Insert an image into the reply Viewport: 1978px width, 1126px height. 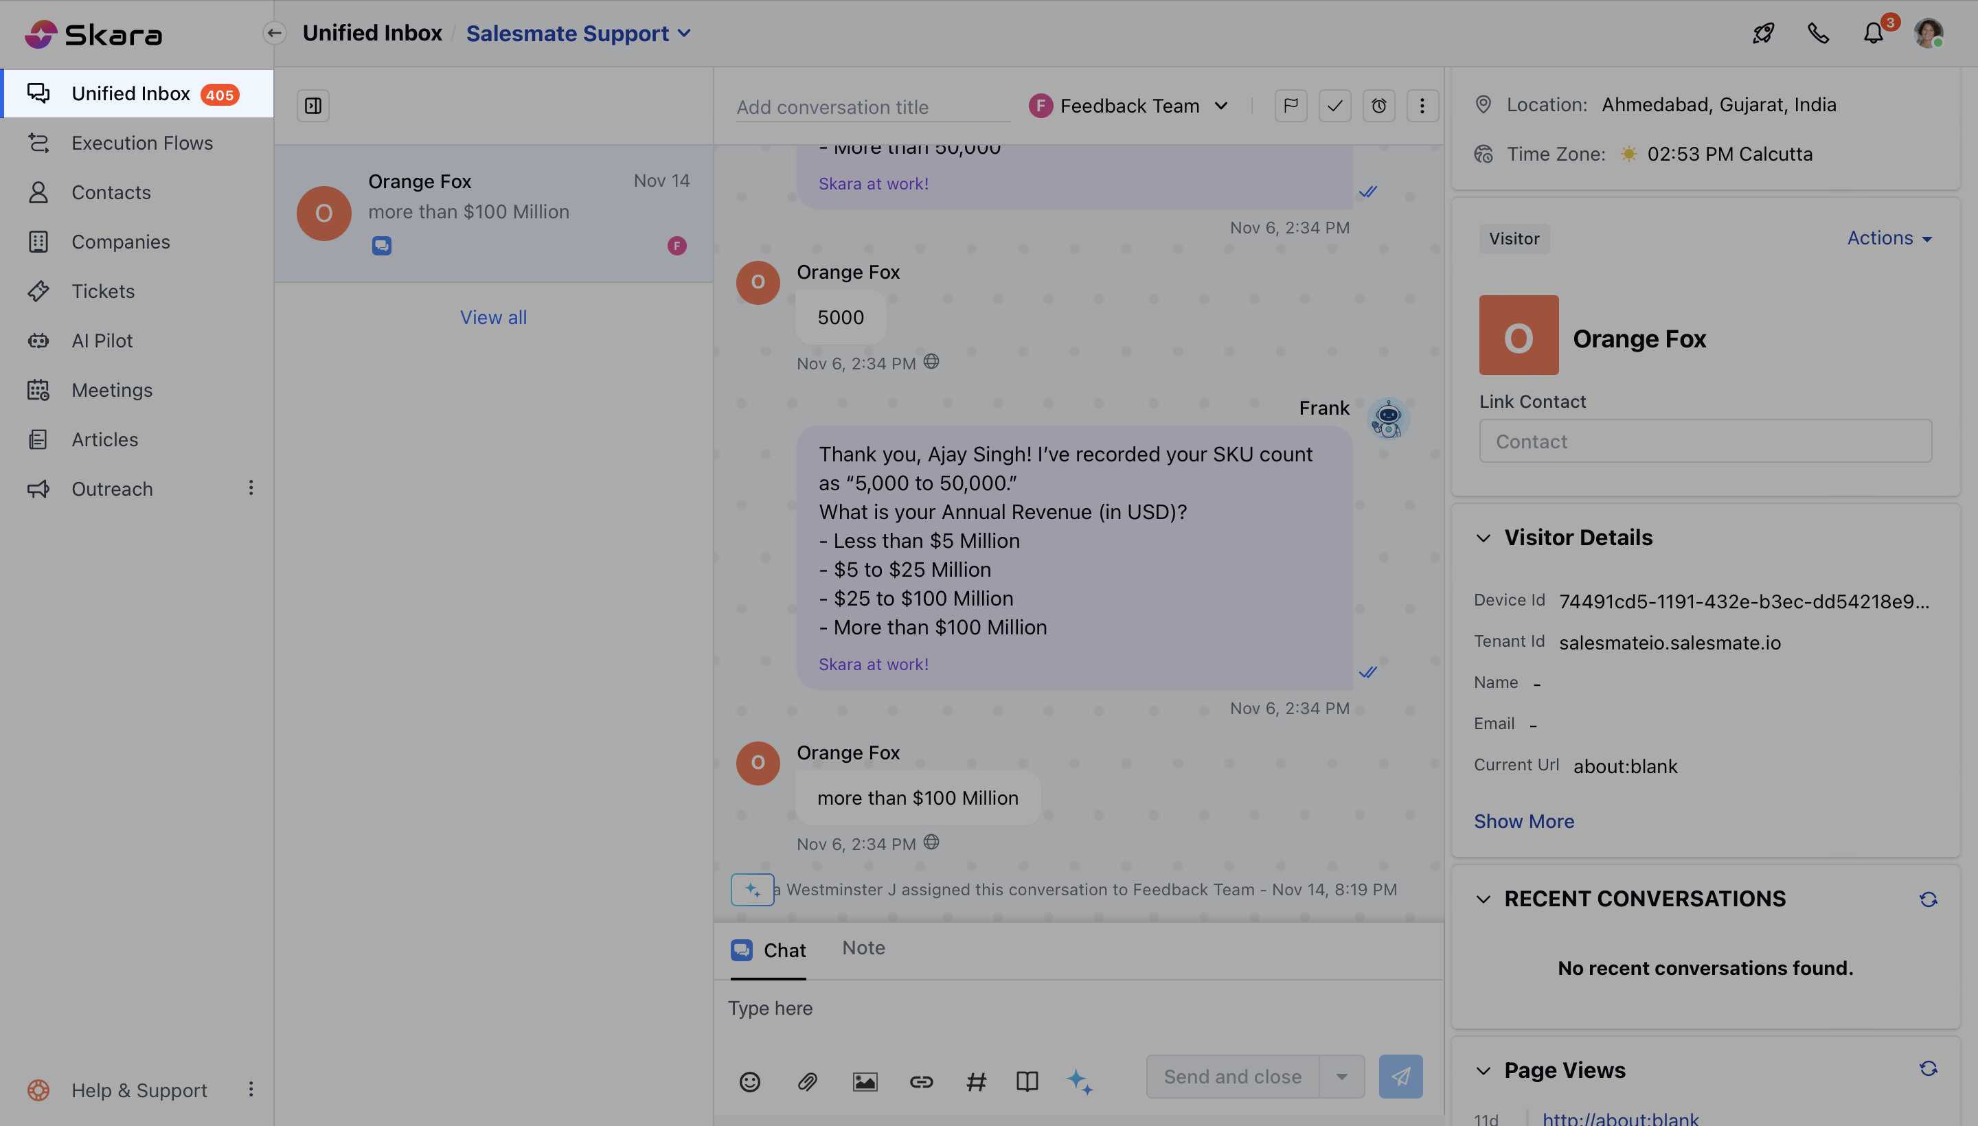pyautogui.click(x=864, y=1081)
